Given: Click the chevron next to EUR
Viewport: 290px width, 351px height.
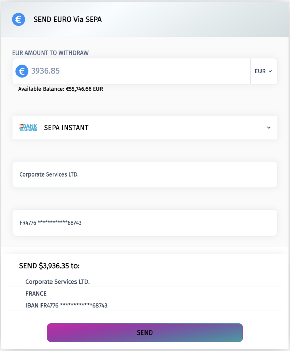Looking at the screenshot, I should (x=270, y=71).
